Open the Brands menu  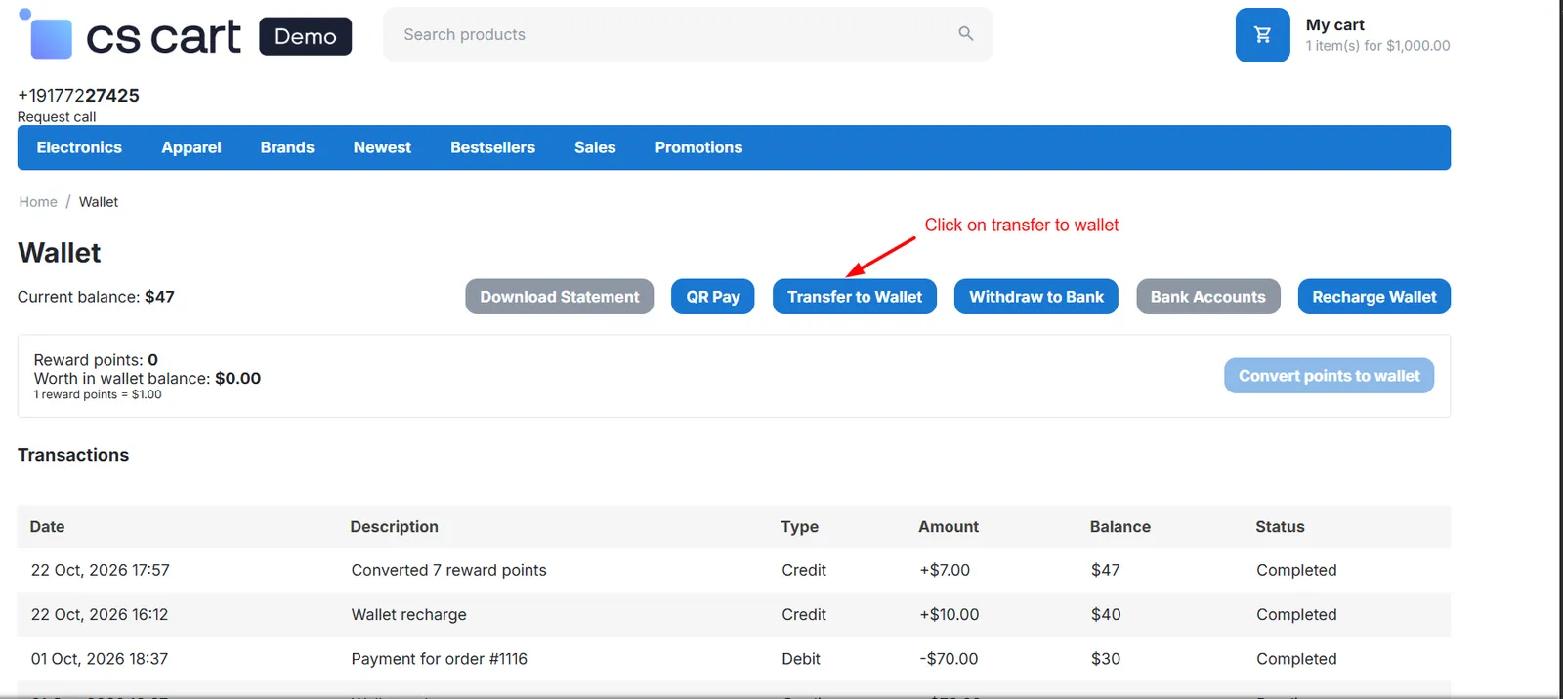pyautogui.click(x=287, y=147)
